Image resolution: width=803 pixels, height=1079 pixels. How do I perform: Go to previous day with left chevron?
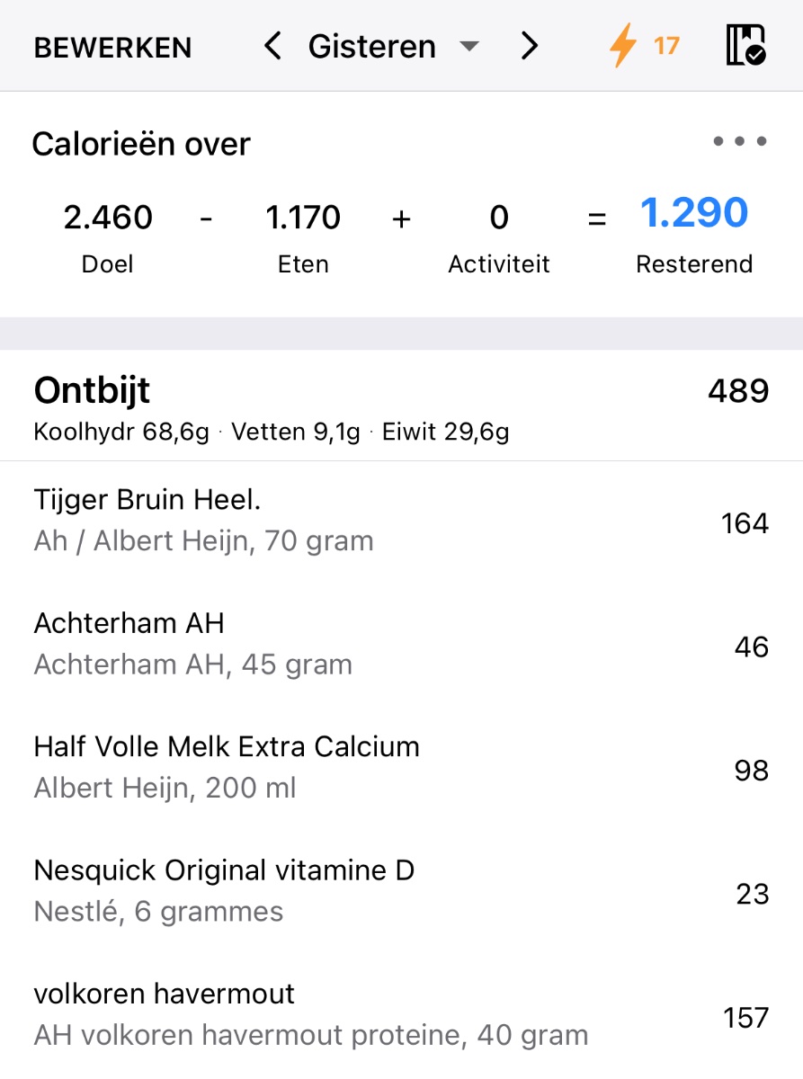[273, 46]
